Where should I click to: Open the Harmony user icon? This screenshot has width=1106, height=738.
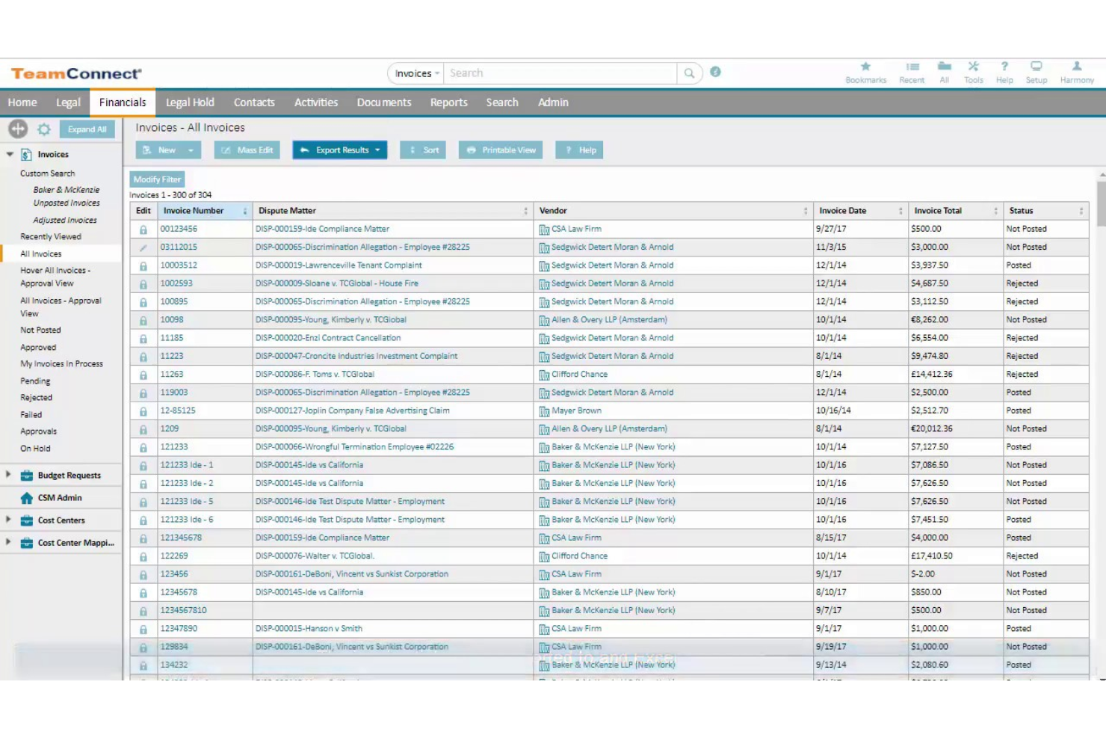click(1077, 67)
